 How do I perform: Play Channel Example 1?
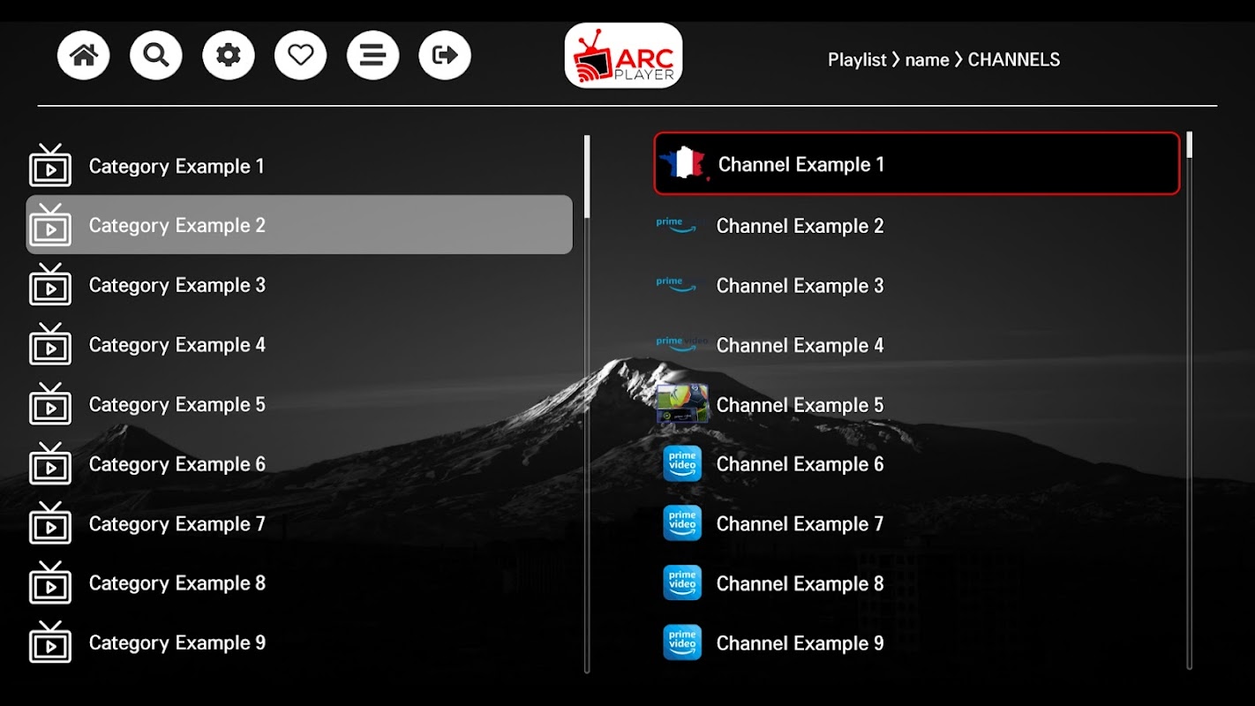click(917, 163)
